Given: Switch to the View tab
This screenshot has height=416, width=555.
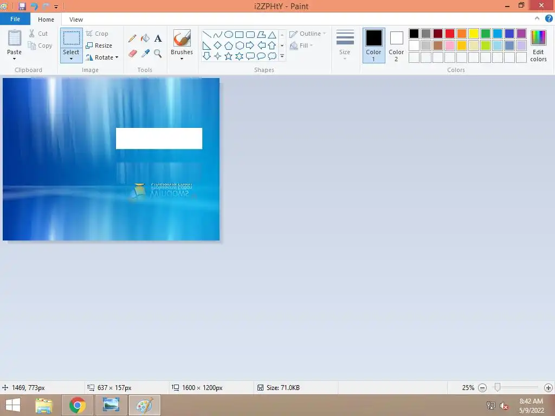Looking at the screenshot, I should click(76, 19).
